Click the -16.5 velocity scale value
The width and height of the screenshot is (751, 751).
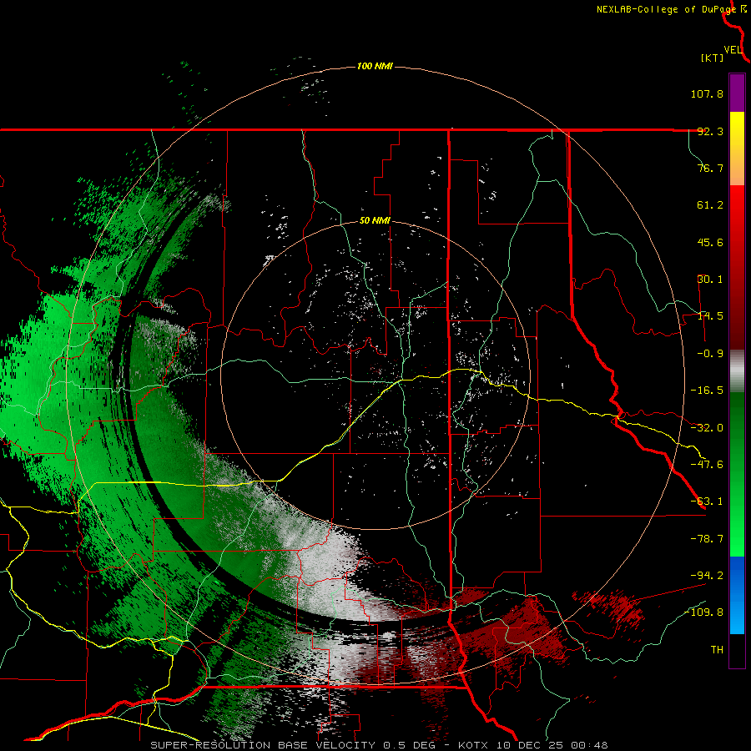707,391
